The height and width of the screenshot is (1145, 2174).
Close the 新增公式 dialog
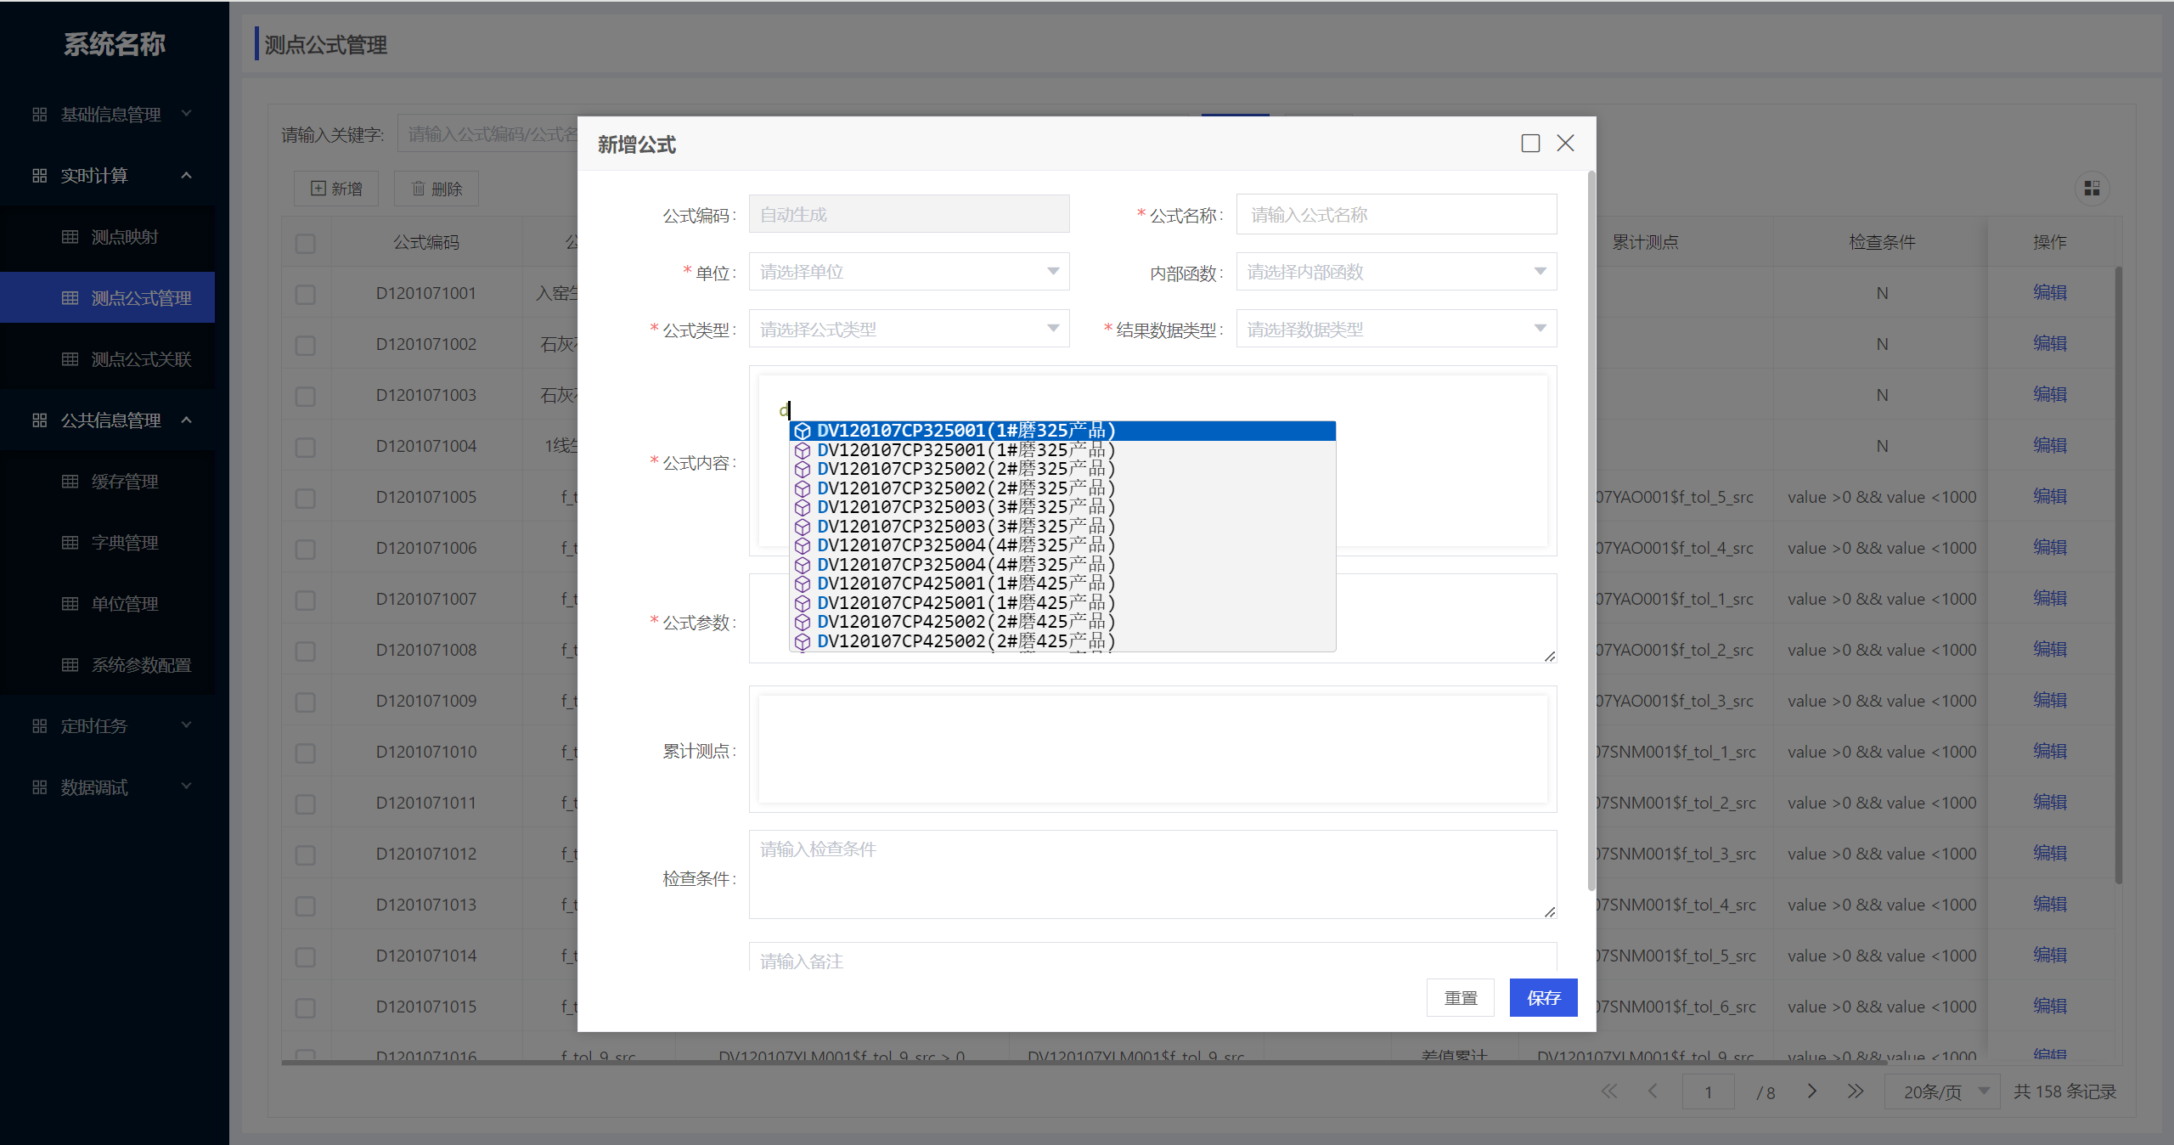[1565, 144]
